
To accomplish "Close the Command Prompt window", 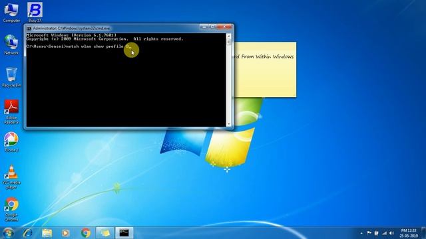I will (224, 27).
